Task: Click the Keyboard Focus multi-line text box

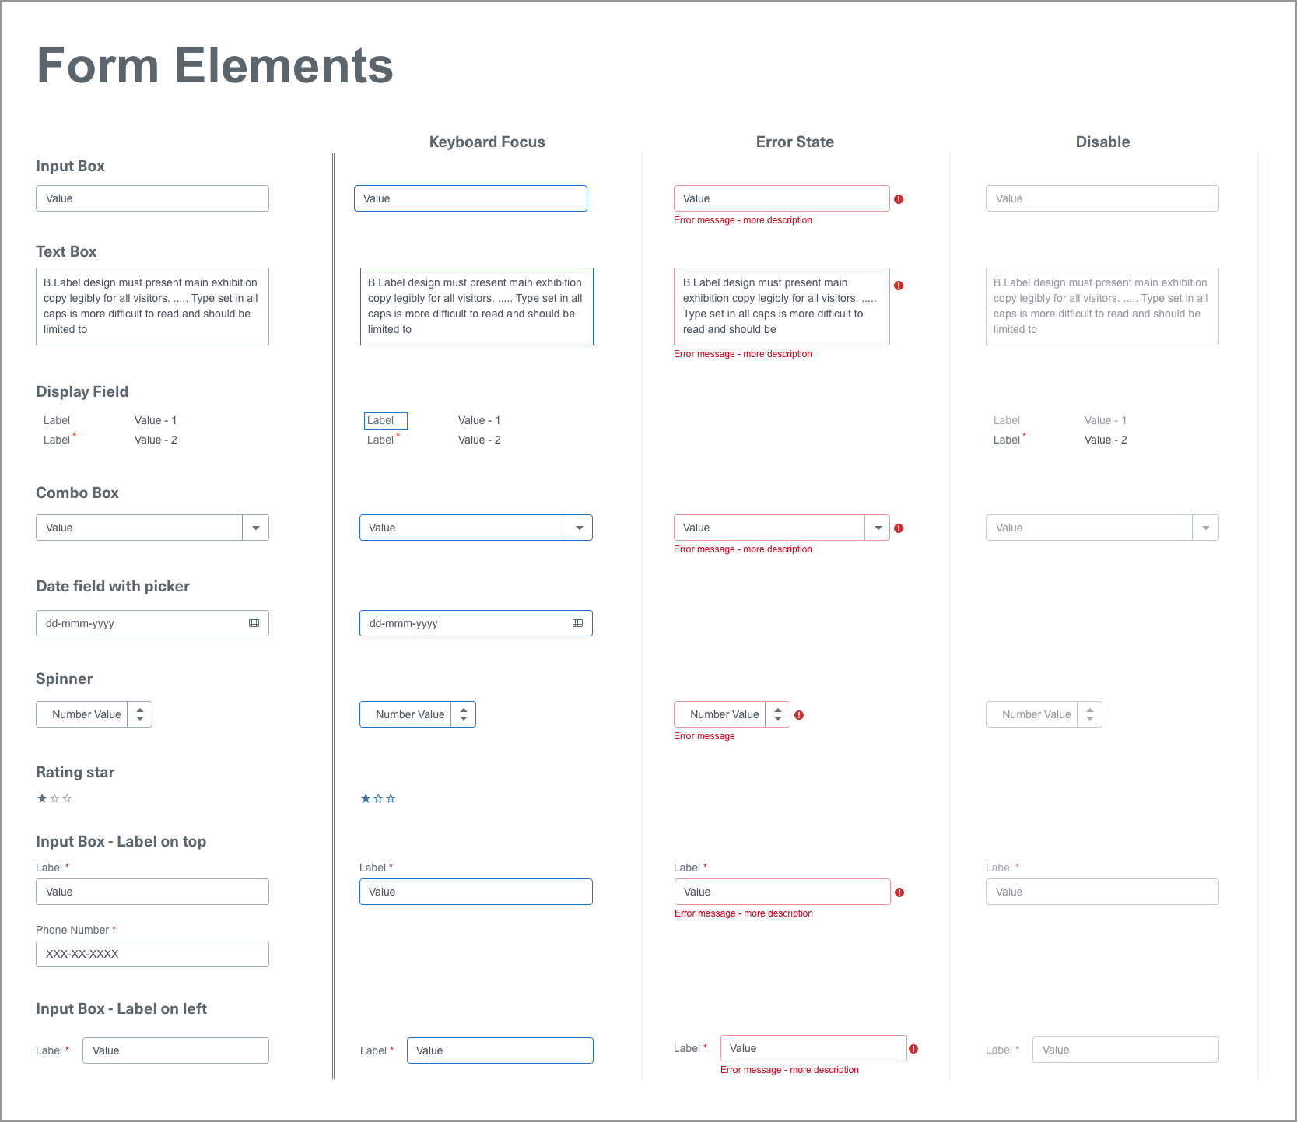Action: 476,307
